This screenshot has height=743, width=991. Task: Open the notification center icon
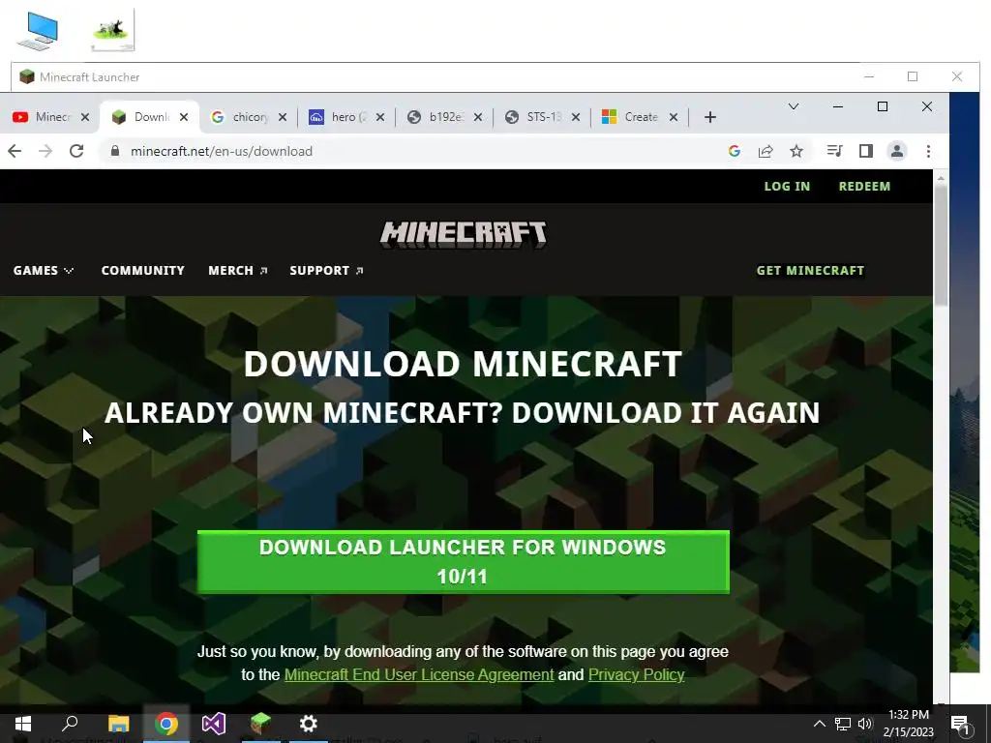(x=960, y=725)
